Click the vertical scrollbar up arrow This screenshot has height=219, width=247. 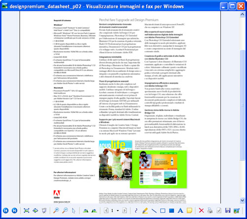242,14
